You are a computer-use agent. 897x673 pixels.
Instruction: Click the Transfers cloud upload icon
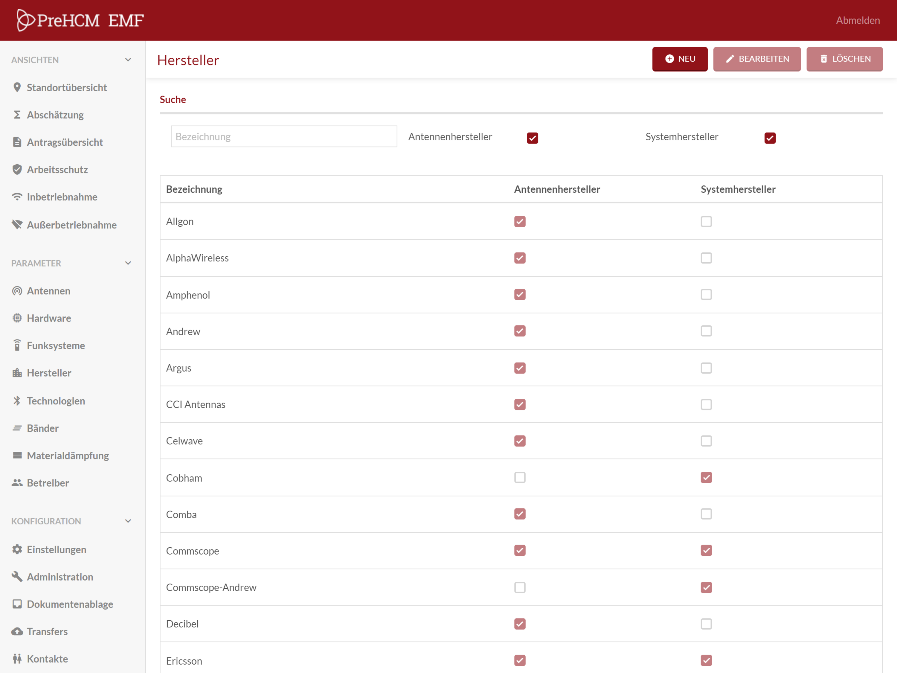pyautogui.click(x=17, y=632)
